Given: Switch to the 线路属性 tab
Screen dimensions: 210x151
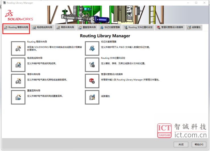Looking at the screenshot, I should point(194,28).
